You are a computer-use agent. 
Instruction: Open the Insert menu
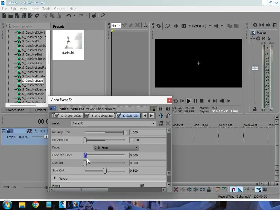(34, 9)
